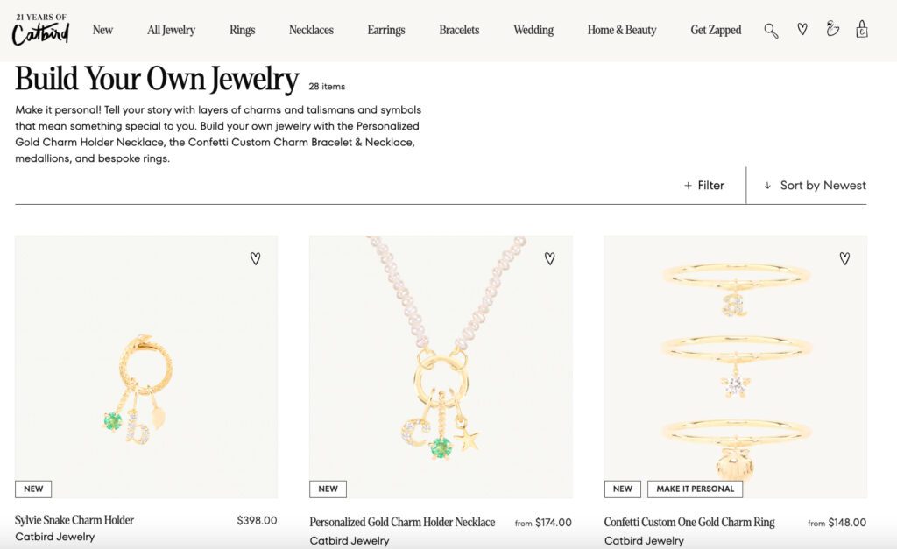Viewport: 897px width, 549px height.
Task: Go to the Necklaces menu
Action: click(x=311, y=30)
